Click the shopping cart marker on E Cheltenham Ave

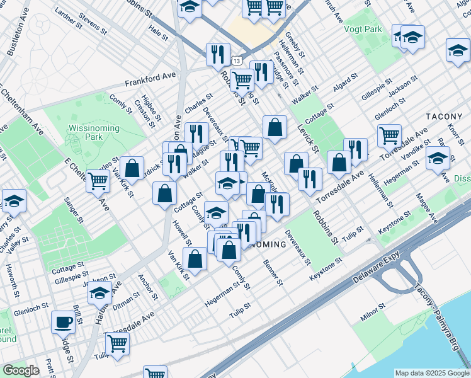click(98, 182)
